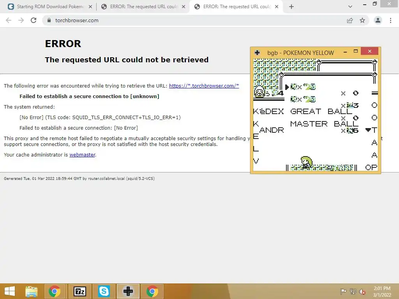The width and height of the screenshot is (399, 299).
Task: Minimize the bgb POKEMON YELLOW window
Action: click(345, 52)
